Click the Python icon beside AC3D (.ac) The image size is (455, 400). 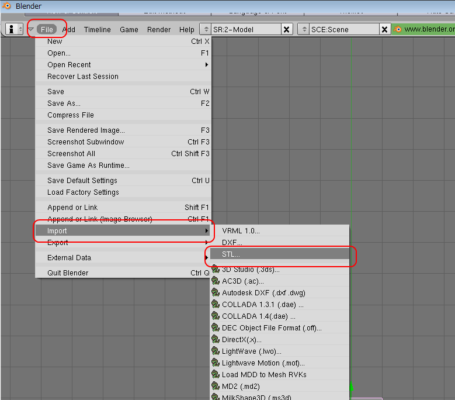tap(216, 281)
